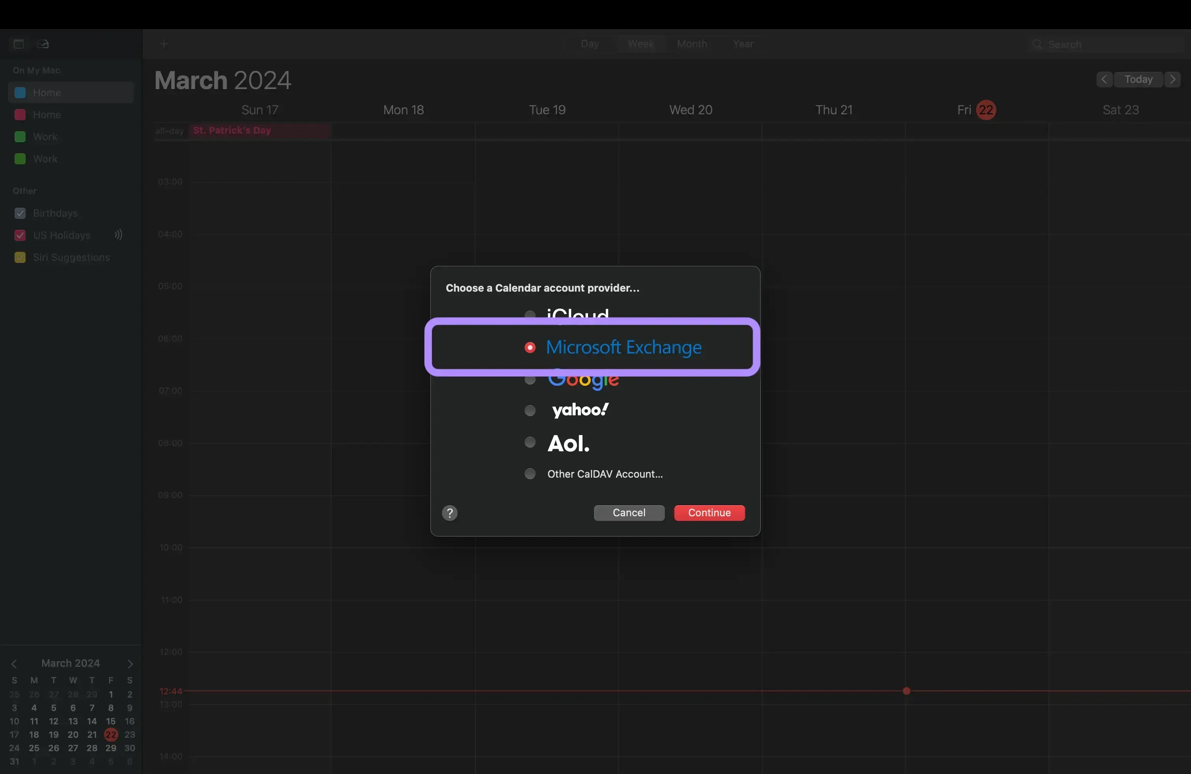
Task: Expand the previous month in the mini calendar
Action: 15,664
